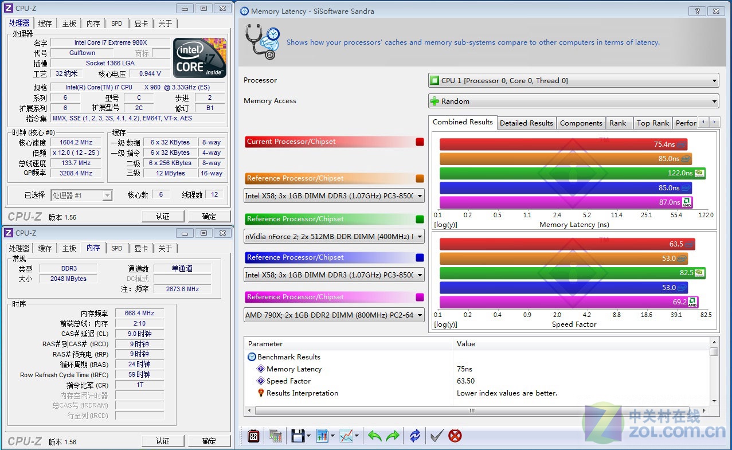
Task: Click the stethoscope Memory Latency header icon
Action: 262,42
